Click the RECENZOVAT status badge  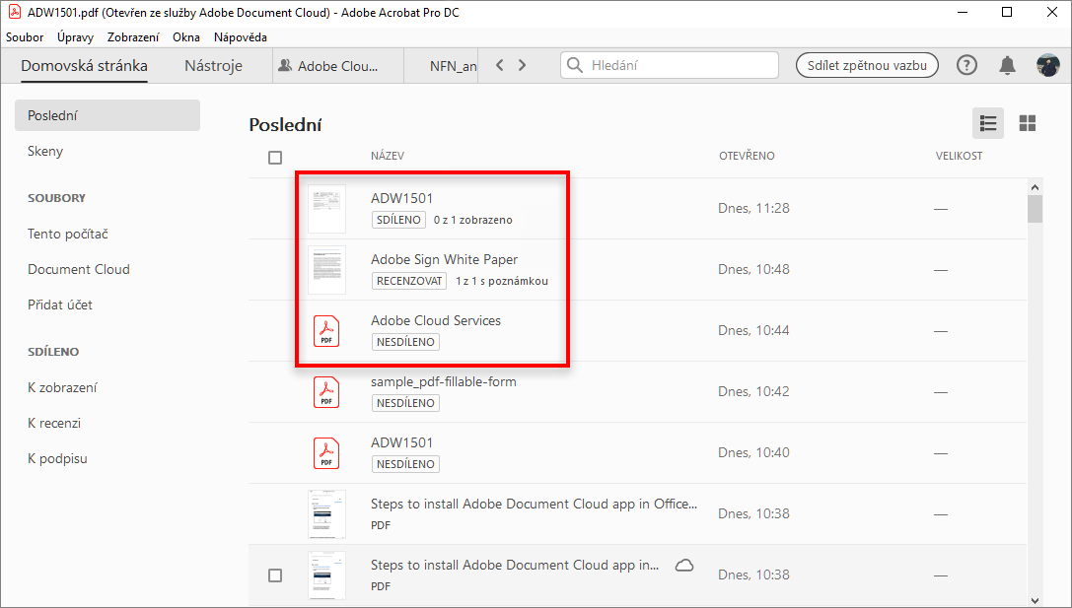(x=409, y=281)
